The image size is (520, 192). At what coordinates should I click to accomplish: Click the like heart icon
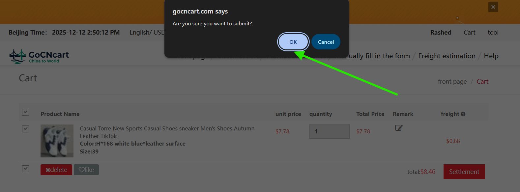pyautogui.click(x=82, y=170)
